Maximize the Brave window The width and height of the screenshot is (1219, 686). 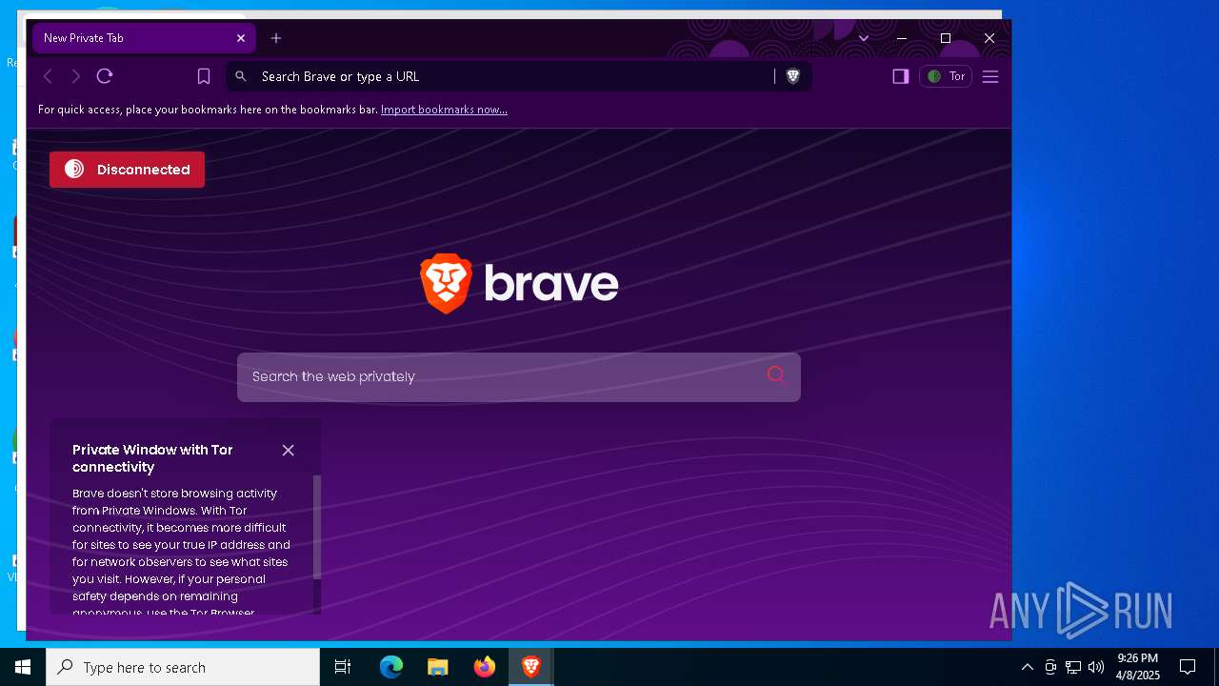[946, 38]
